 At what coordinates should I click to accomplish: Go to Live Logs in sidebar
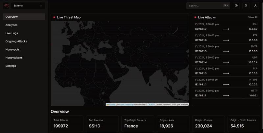pyautogui.click(x=12, y=33)
